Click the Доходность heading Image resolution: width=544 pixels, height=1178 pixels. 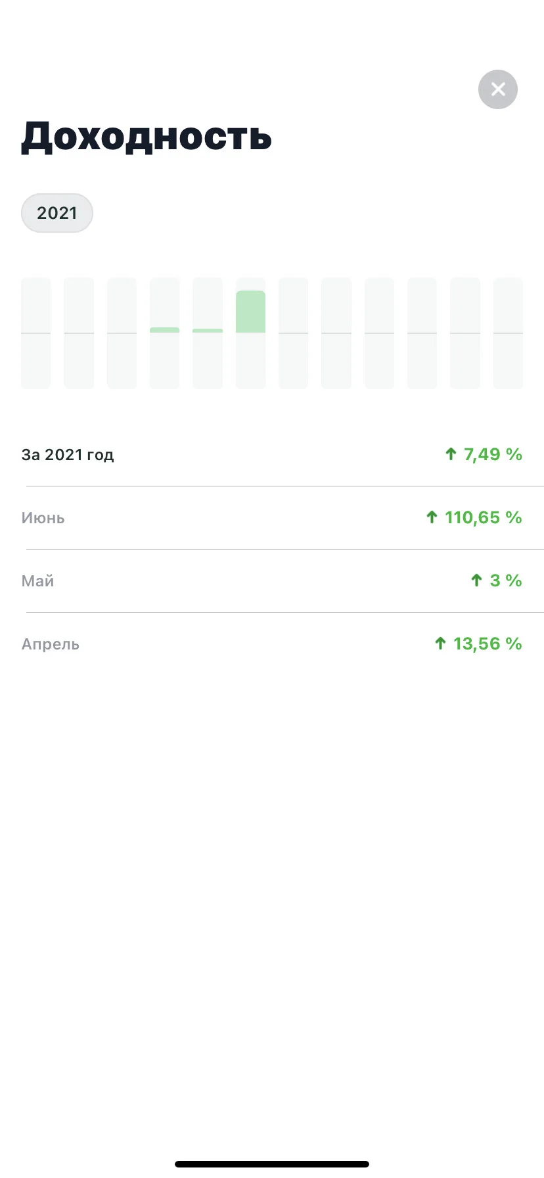pyautogui.click(x=147, y=137)
